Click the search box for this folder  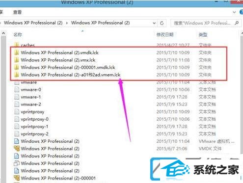pos(203,23)
